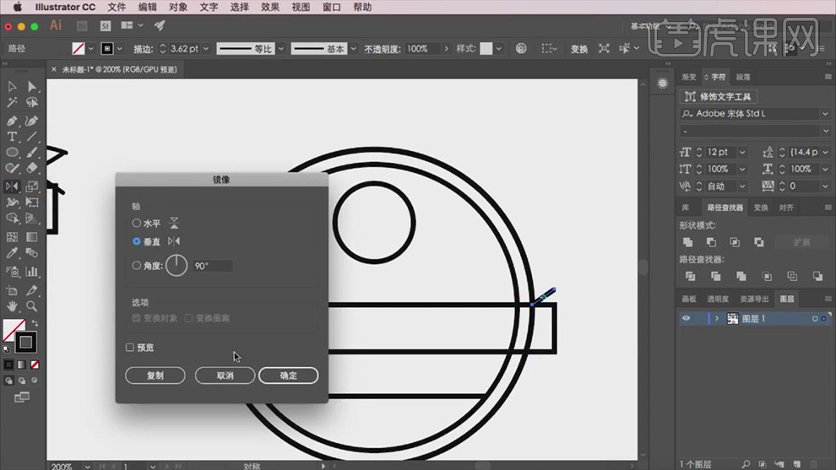The width and height of the screenshot is (836, 470).
Task: Open the 不透明度 opacity flyout arrow
Action: coord(446,49)
